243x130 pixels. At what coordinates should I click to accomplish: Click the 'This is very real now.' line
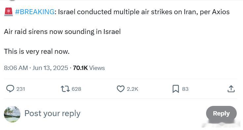click(37, 51)
